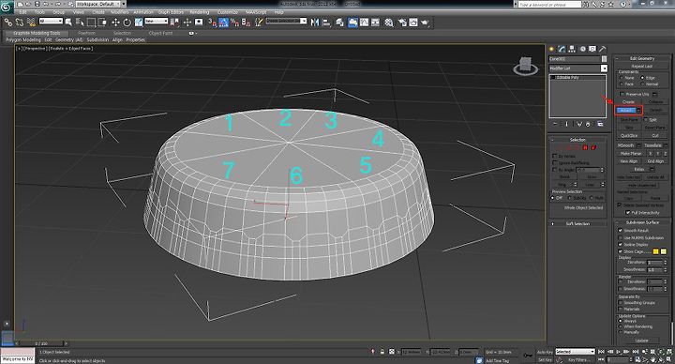This screenshot has width=675, height=364.
Task: Activate the Select and Scale tool
Action: 139,22
